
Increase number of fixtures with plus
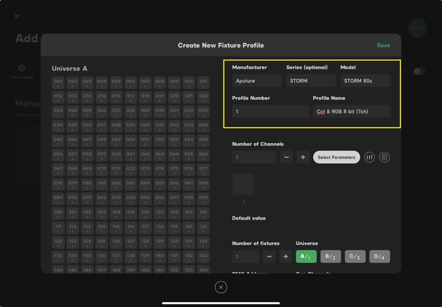(x=285, y=256)
